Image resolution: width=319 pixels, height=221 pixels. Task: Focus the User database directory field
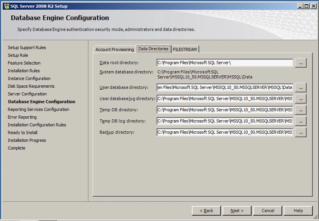(x=225, y=88)
